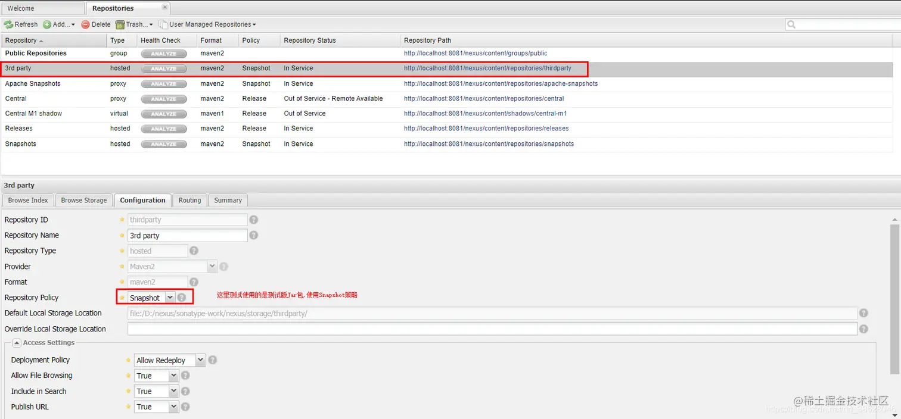Switch to the Routing tab
901x419 pixels.
point(190,201)
